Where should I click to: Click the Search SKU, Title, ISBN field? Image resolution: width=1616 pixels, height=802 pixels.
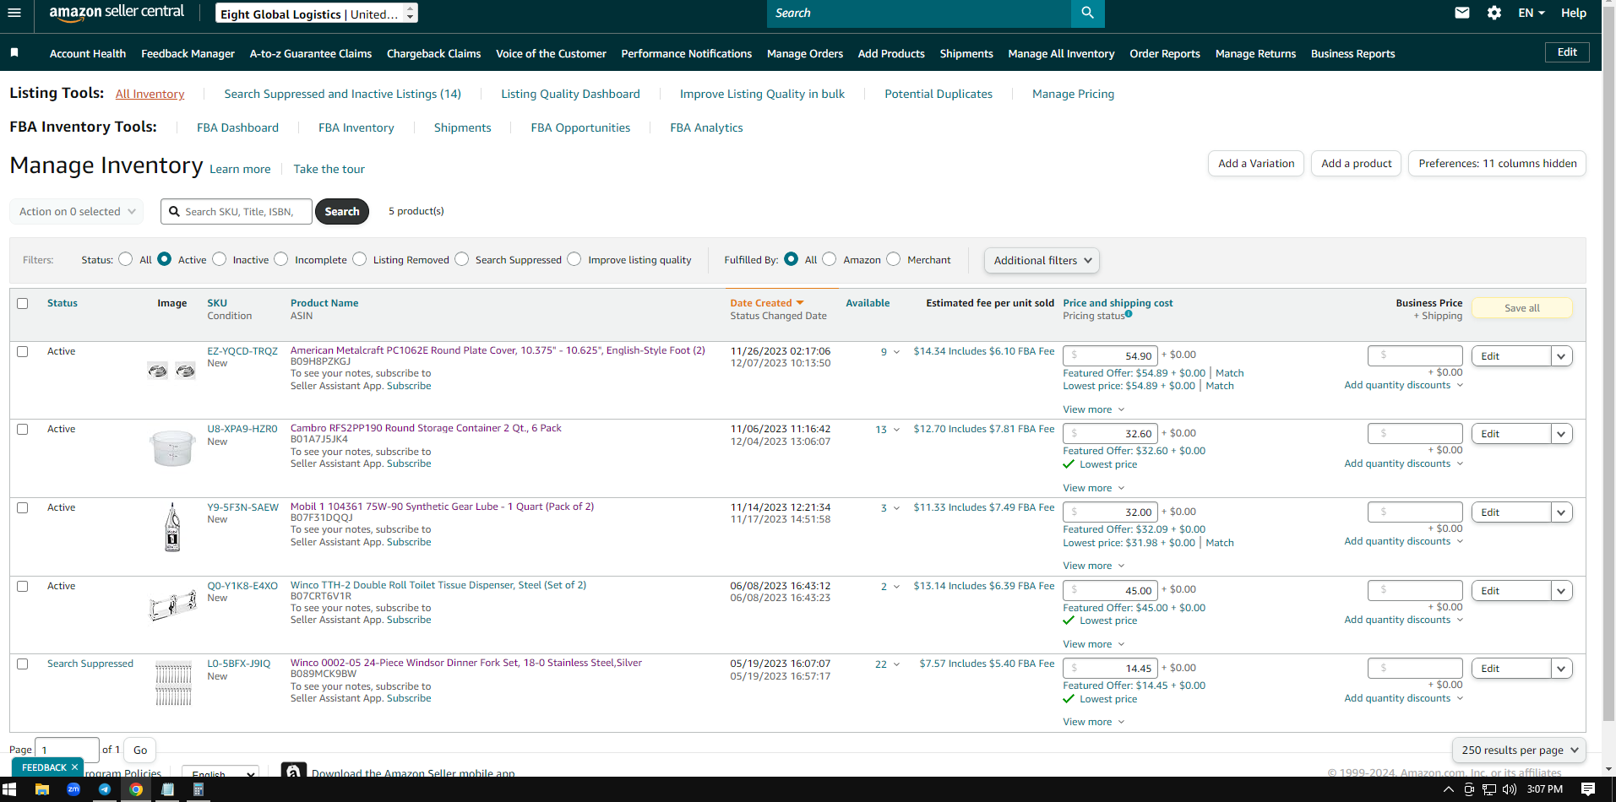[237, 211]
